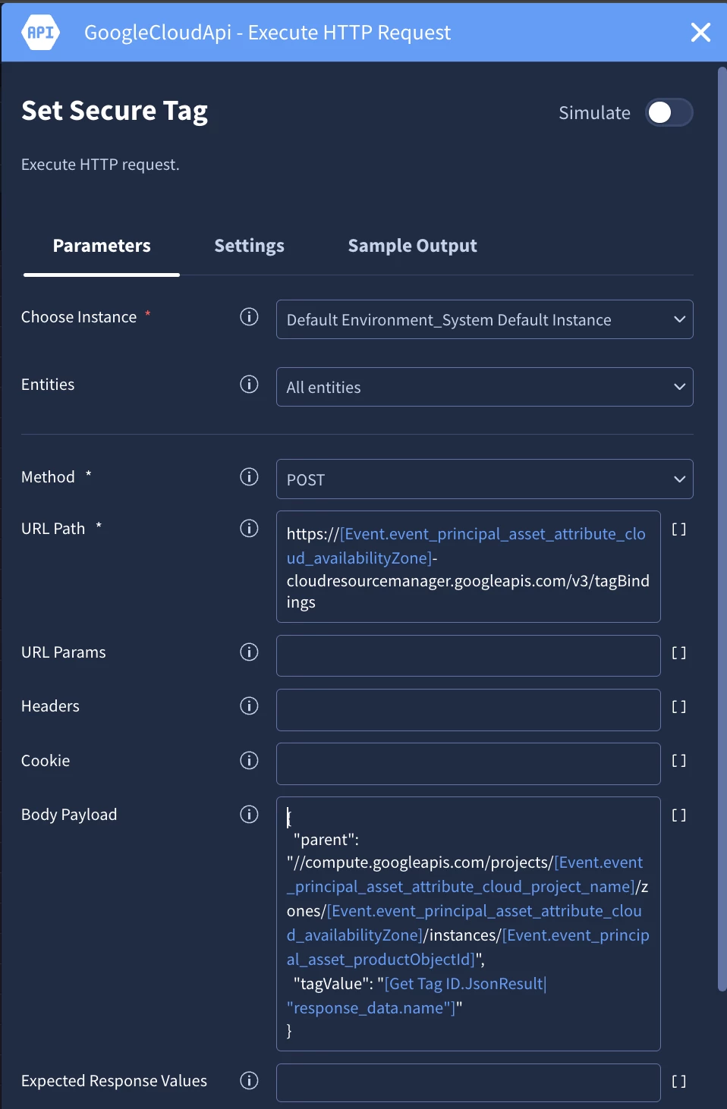Viewport: 727px width, 1109px height.
Task: Click into the Headers field
Action: (x=468, y=710)
